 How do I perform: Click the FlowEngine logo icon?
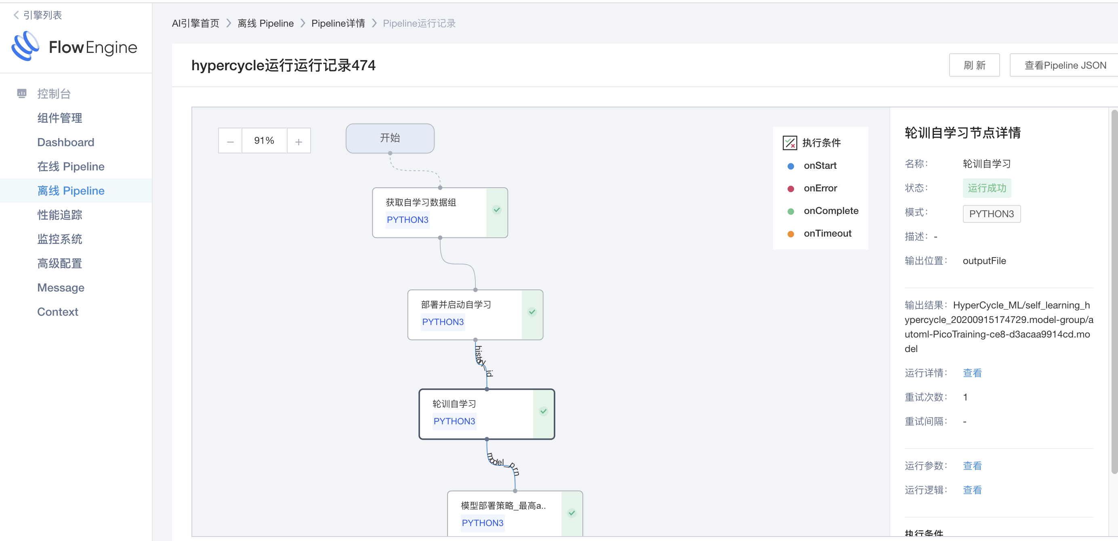tap(25, 46)
